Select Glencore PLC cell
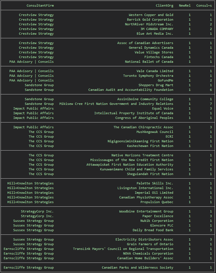 162,226
